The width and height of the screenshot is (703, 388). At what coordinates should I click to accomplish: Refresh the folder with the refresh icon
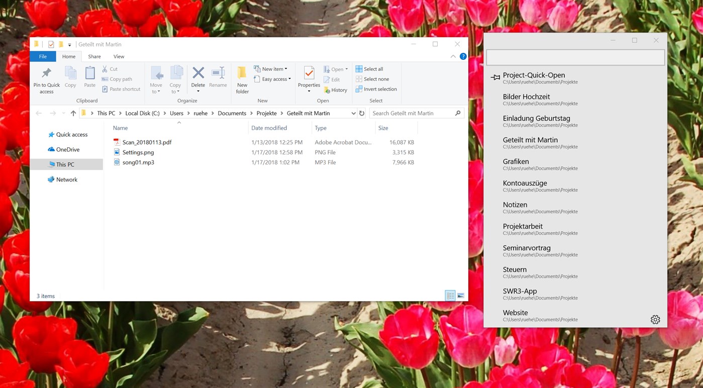[x=362, y=113]
